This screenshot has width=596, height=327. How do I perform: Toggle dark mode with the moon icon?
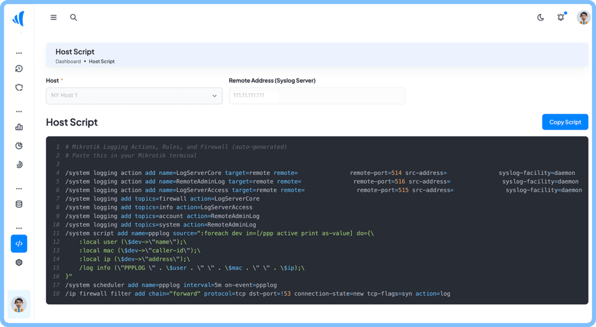540,17
